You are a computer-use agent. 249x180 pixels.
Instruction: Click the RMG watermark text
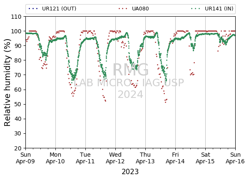click(x=130, y=70)
